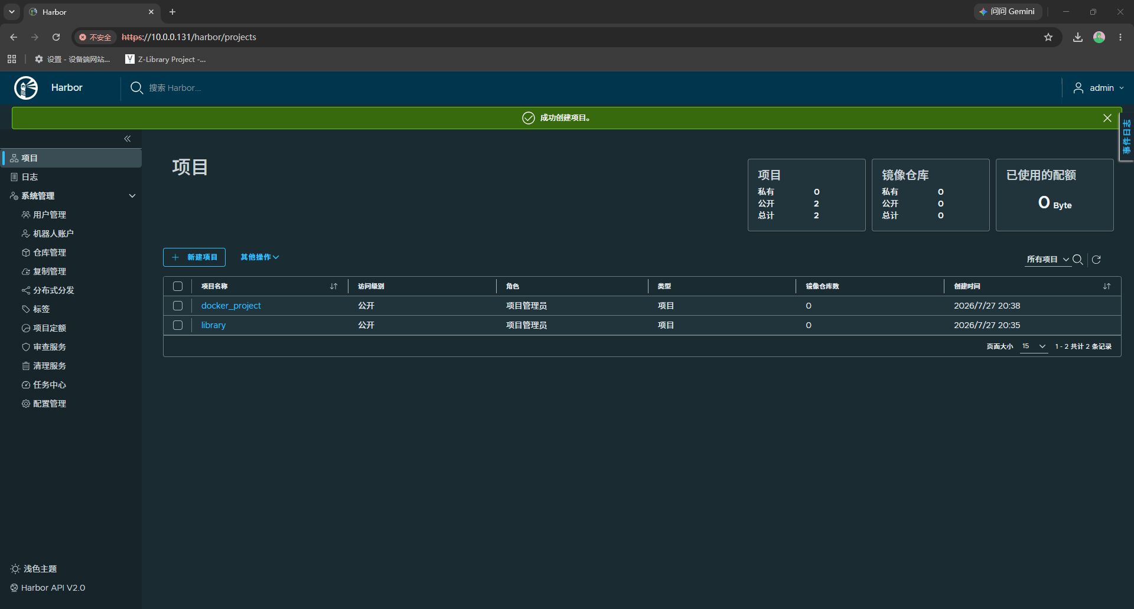Image resolution: width=1134 pixels, height=609 pixels.
Task: Collapse the sidebar with double-chevron icon
Action: pyautogui.click(x=128, y=139)
